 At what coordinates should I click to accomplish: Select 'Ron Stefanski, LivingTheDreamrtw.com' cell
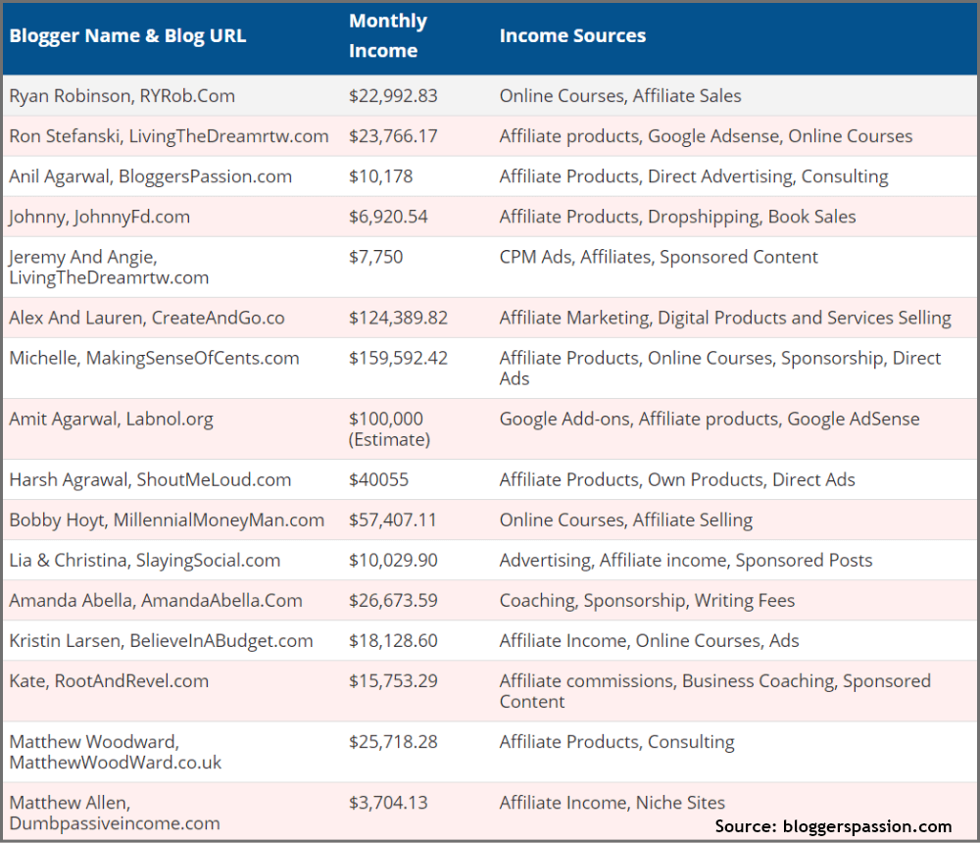[x=169, y=135]
